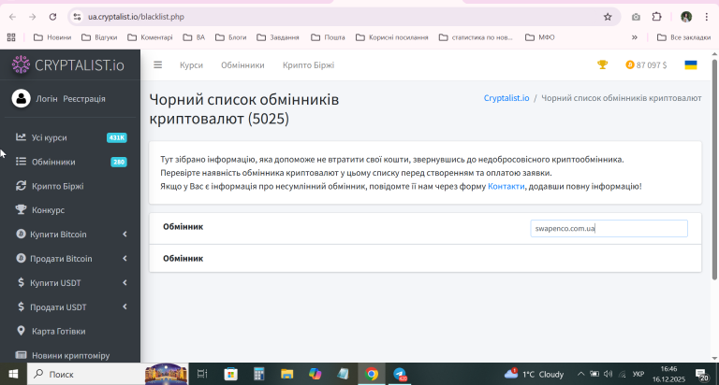Click the page vertical scrollbar
The image size is (719, 385).
(x=714, y=169)
